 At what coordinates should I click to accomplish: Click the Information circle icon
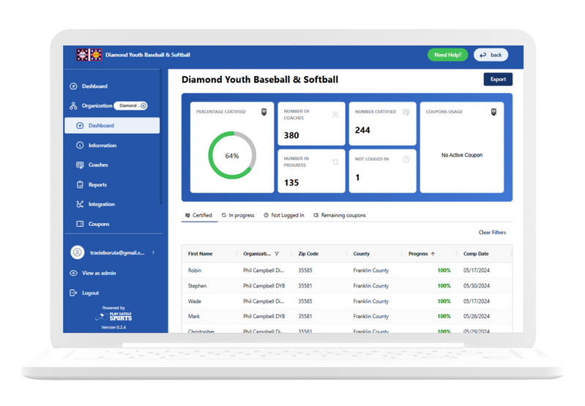coord(80,146)
